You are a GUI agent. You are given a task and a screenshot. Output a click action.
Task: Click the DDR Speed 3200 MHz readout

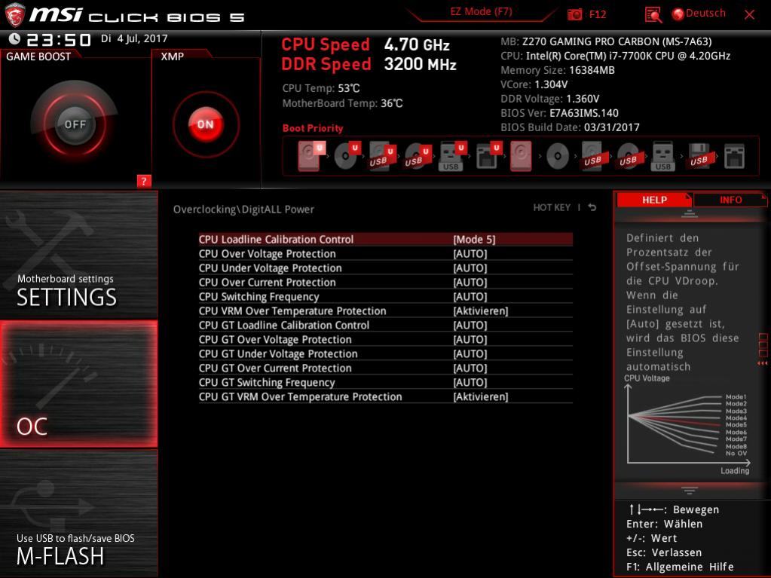(x=369, y=64)
